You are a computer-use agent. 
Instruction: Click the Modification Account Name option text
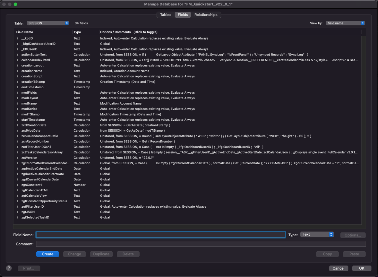pos(121,103)
